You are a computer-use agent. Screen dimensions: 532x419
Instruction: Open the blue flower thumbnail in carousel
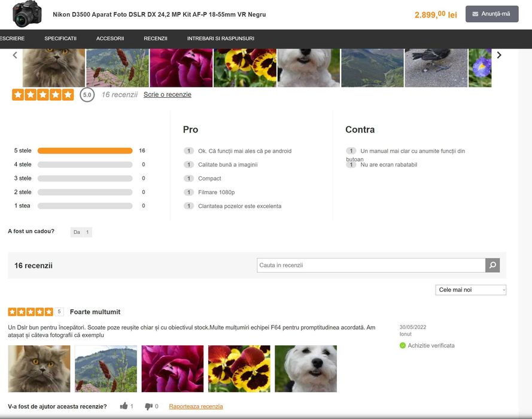click(480, 68)
